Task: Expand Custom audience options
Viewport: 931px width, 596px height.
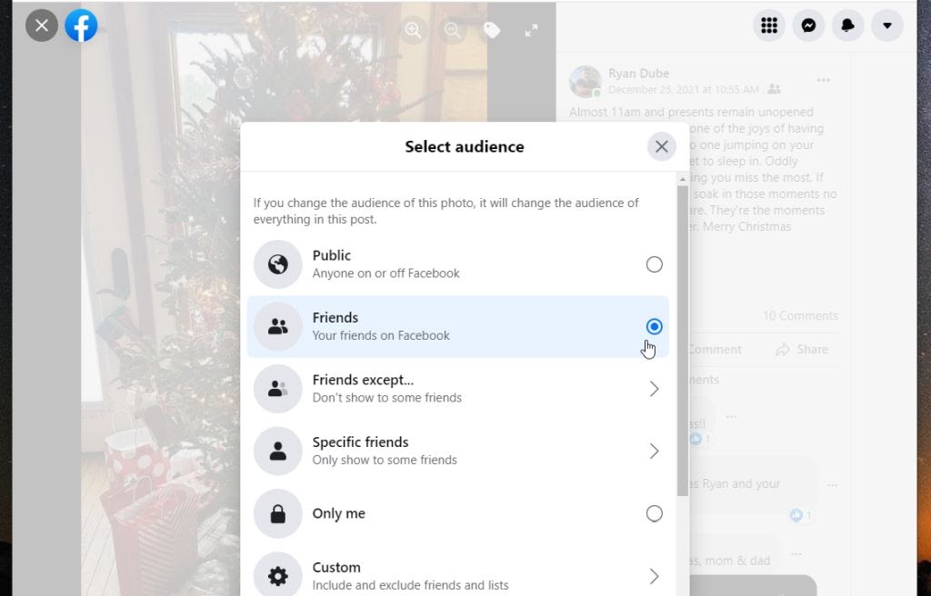Action: [x=655, y=576]
